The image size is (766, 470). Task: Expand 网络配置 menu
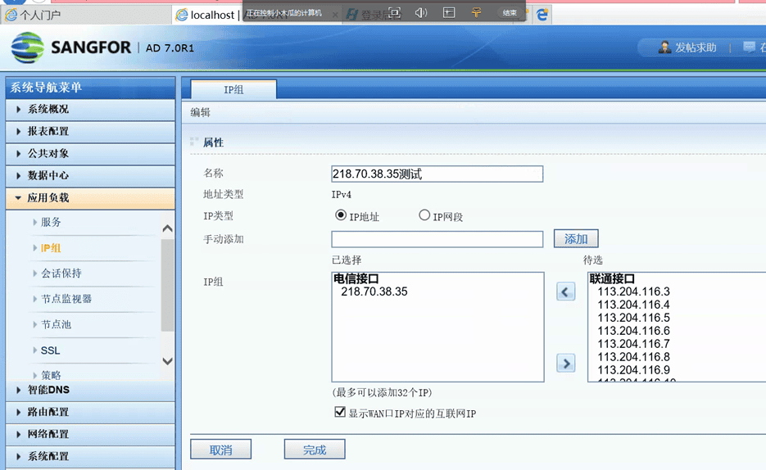[90, 434]
